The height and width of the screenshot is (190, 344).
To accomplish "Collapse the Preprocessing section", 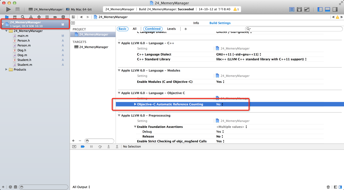I will pos(119,115).
